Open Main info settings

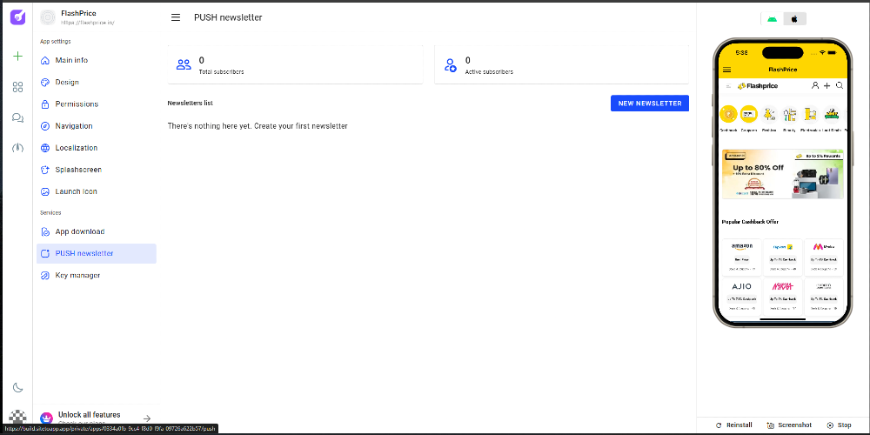[x=97, y=61]
